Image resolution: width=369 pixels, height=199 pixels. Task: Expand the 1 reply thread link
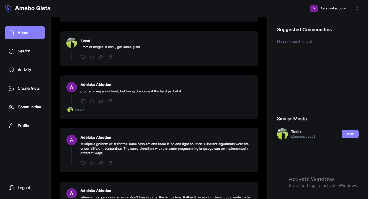(79, 110)
